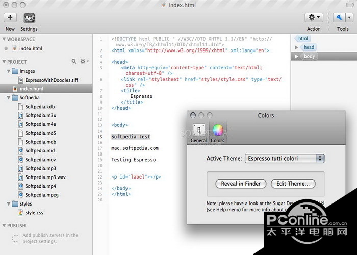The image size is (357, 255).
Task: Select Softpedia.mdb file icon
Action: coord(21,142)
